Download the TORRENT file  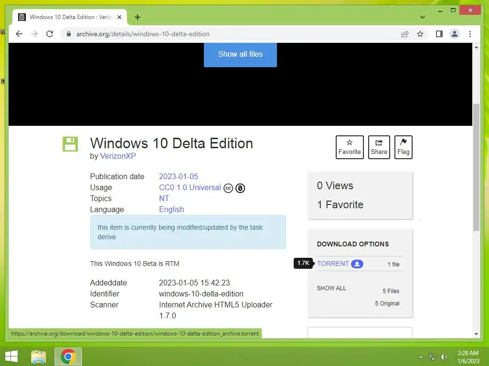click(333, 264)
